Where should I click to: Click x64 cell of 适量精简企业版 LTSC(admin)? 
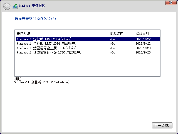112,48
